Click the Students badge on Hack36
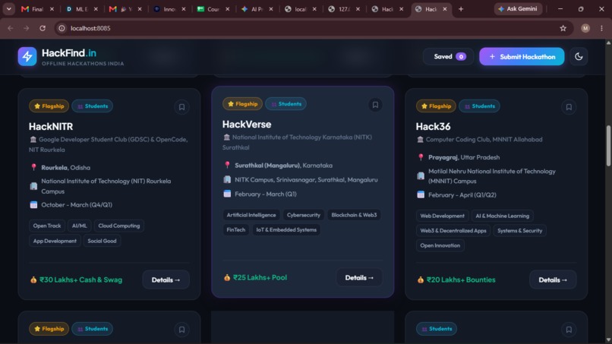Screen dimensions: 612x344 point(479,106)
